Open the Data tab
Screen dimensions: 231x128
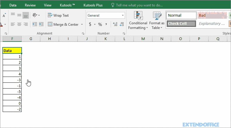click(x=13, y=5)
